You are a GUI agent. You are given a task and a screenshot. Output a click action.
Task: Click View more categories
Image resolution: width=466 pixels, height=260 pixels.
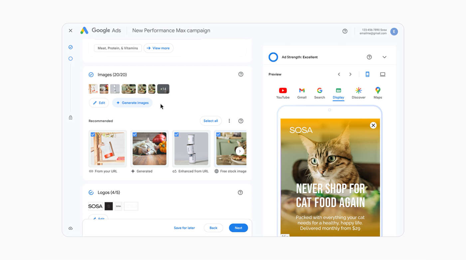[x=158, y=48]
